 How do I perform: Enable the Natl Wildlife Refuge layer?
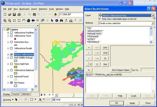click(x=11, y=58)
